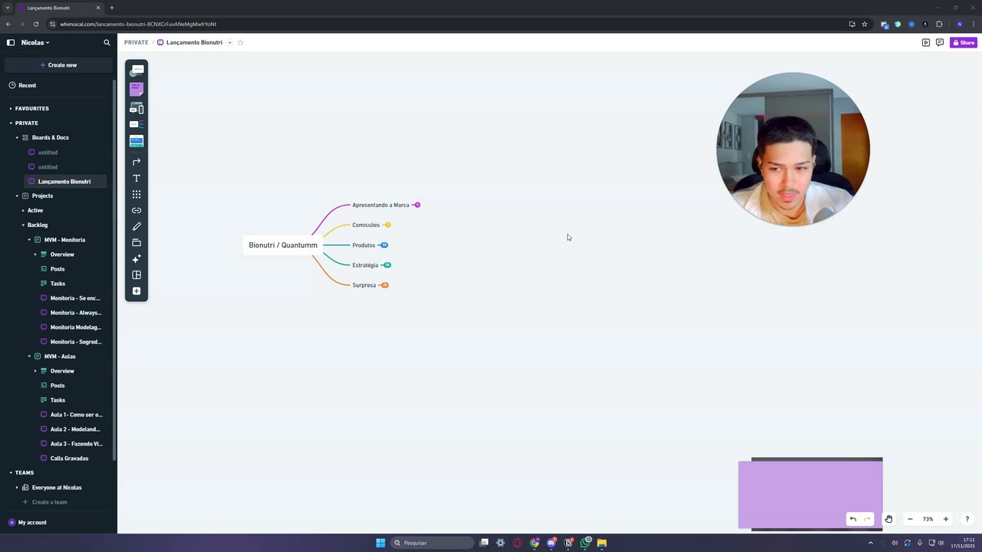This screenshot has height=552, width=982.
Task: Open the first untitled board
Action: [48, 153]
